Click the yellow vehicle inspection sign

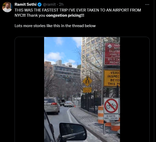coord(112,78)
